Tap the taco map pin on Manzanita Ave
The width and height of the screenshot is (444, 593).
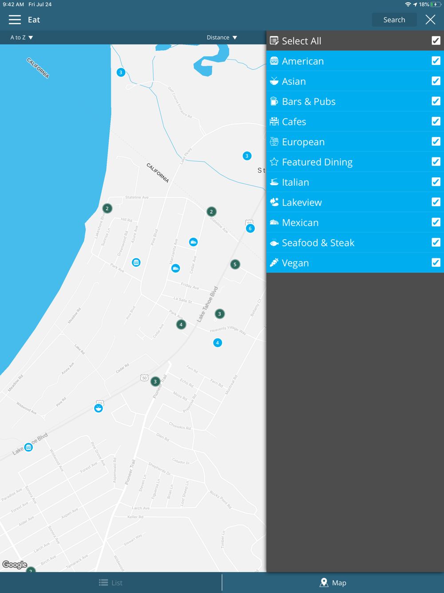pos(176,268)
